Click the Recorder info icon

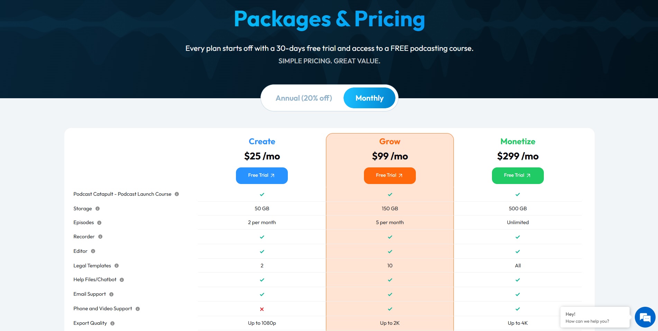100,237
